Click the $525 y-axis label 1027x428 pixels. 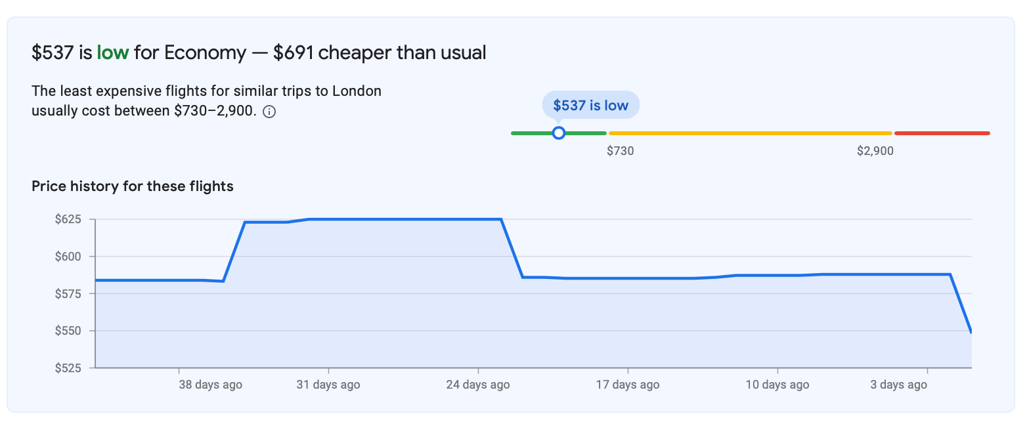[x=68, y=368]
